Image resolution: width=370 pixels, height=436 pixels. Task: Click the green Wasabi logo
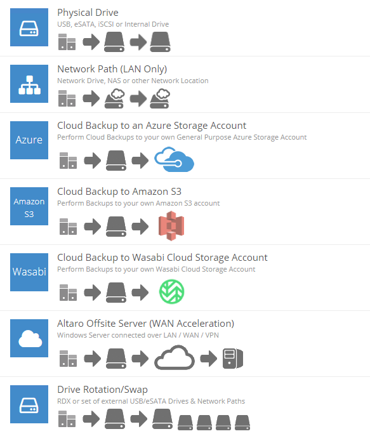pos(171,292)
